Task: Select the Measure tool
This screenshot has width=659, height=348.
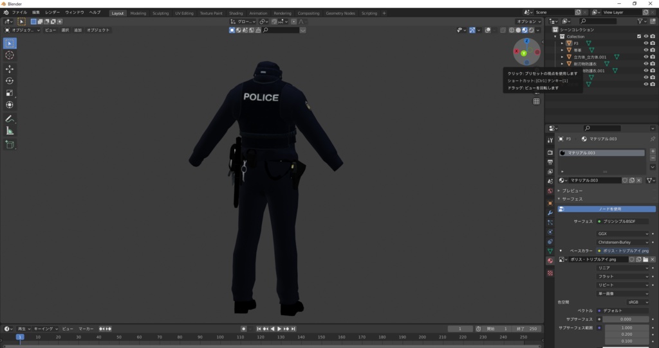Action: (x=10, y=131)
